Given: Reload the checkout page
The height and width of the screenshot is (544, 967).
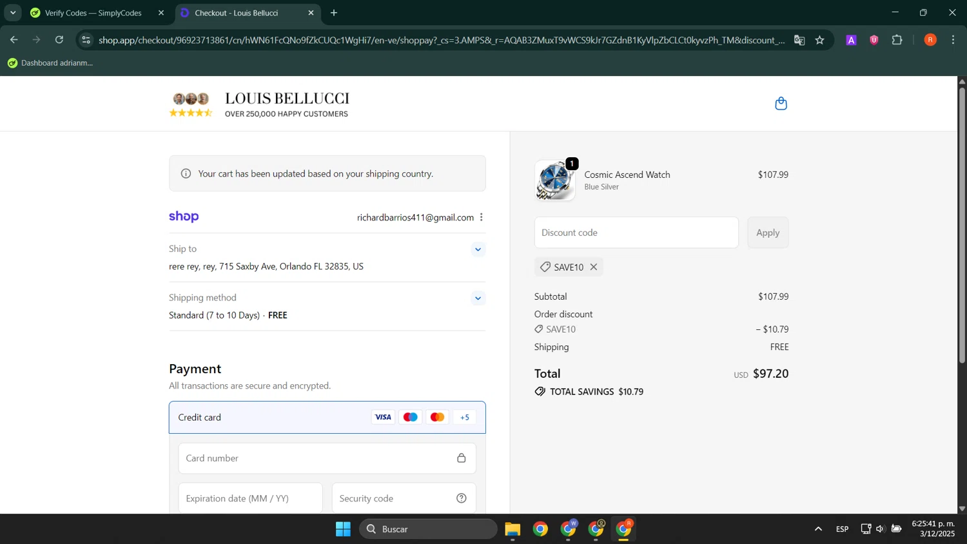Looking at the screenshot, I should 59,40.
